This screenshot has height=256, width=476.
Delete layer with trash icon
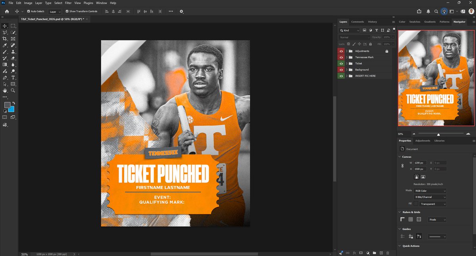point(388,252)
